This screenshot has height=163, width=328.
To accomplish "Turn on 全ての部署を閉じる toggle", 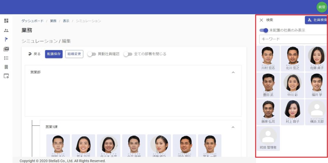I will point(128,54).
